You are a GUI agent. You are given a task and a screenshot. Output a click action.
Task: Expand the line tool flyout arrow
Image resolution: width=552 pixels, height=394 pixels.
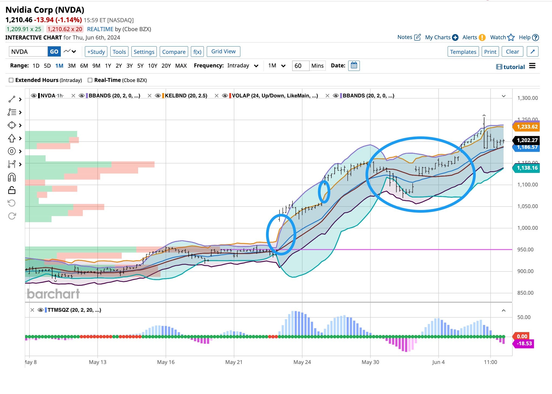pos(20,99)
